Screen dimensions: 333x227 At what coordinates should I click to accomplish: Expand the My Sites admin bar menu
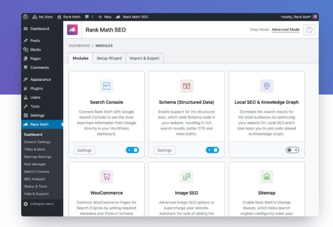42,17
